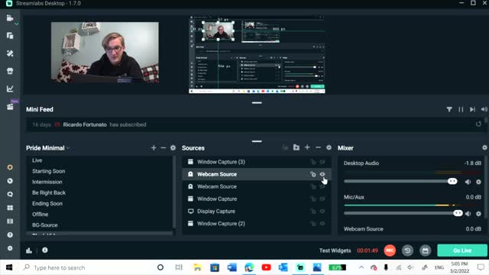489x275 pixels.
Task: Open YouTube from the taskbar
Action: [x=266, y=267]
